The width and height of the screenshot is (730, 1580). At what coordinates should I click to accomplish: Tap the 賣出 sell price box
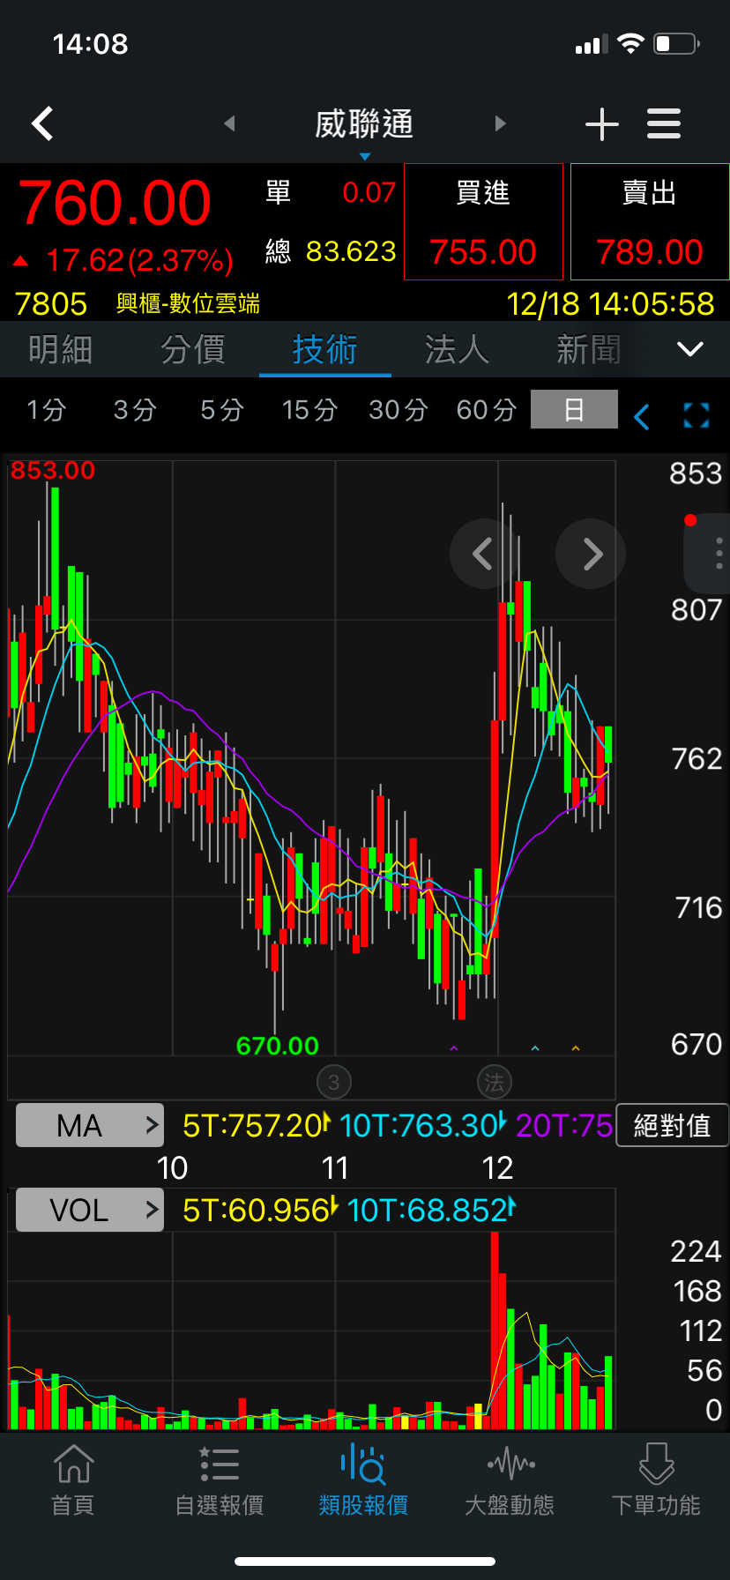(650, 222)
